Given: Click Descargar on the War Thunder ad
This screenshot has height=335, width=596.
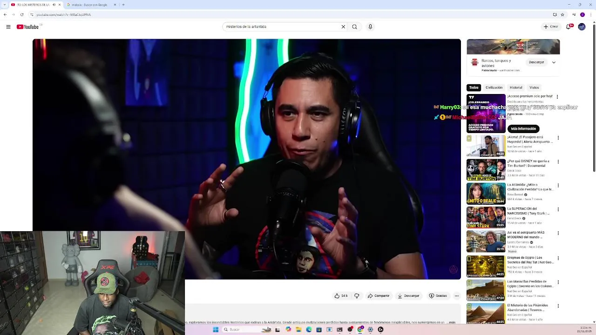Looking at the screenshot, I should [x=536, y=62].
